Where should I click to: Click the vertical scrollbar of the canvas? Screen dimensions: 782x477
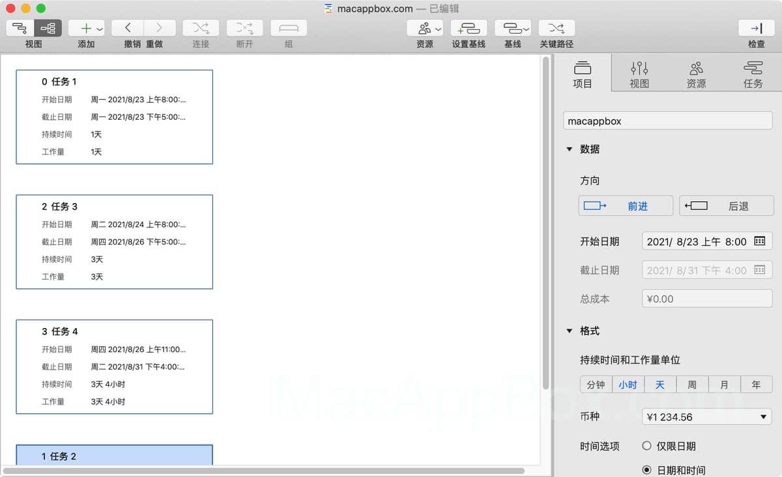546,221
